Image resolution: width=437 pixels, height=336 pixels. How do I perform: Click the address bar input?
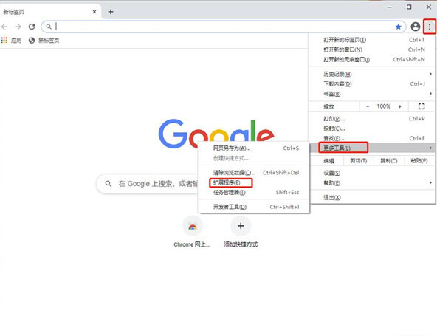pyautogui.click(x=223, y=27)
